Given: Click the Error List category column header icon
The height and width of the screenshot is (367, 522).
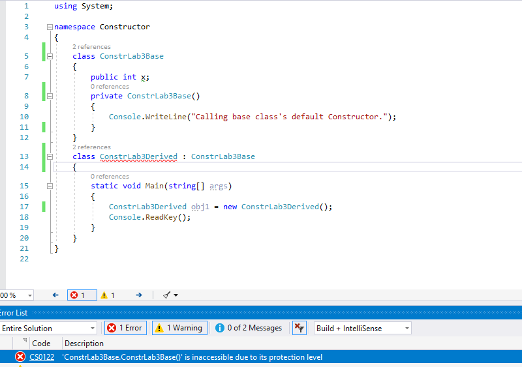Looking at the screenshot, I should 25,340.
